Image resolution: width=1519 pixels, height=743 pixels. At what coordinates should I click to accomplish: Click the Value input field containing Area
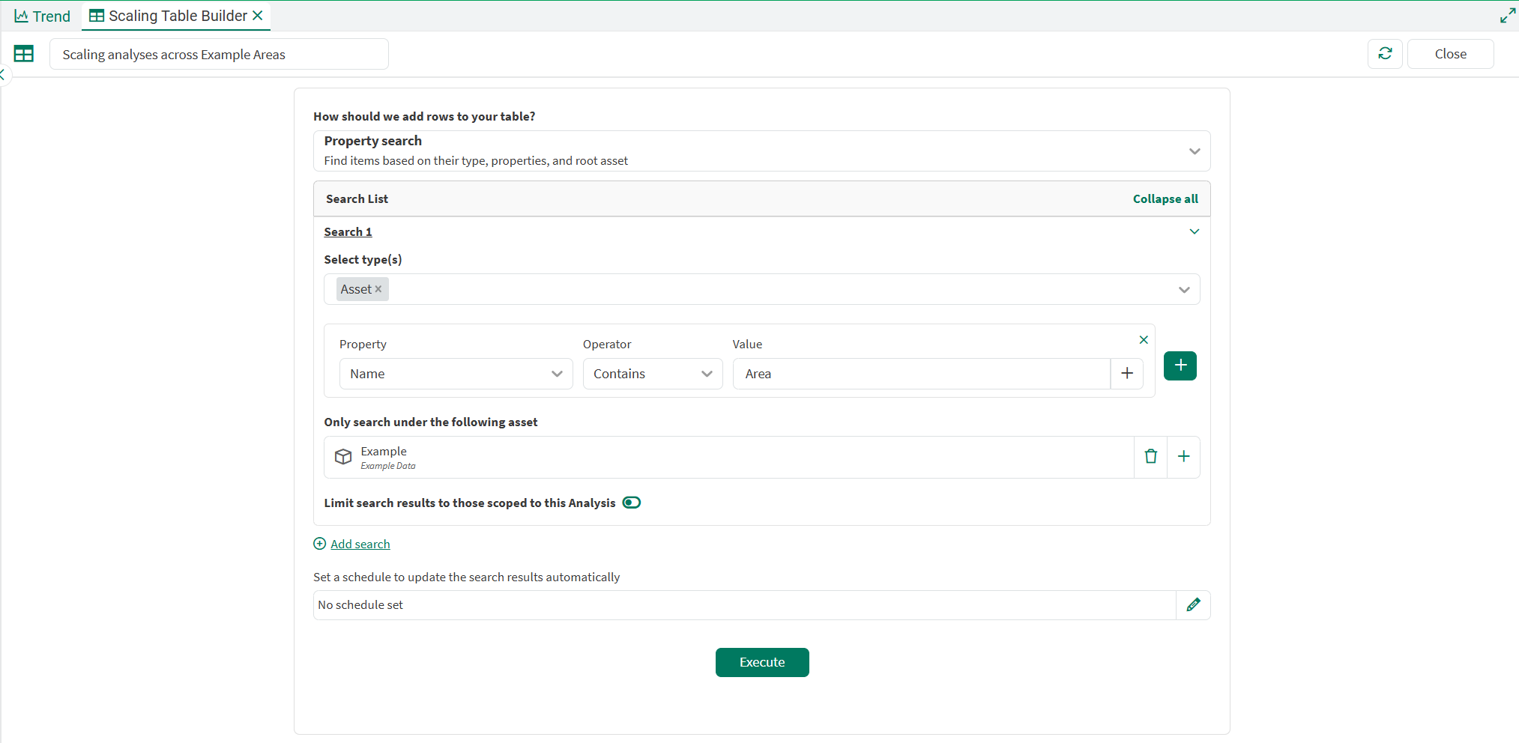tap(920, 374)
